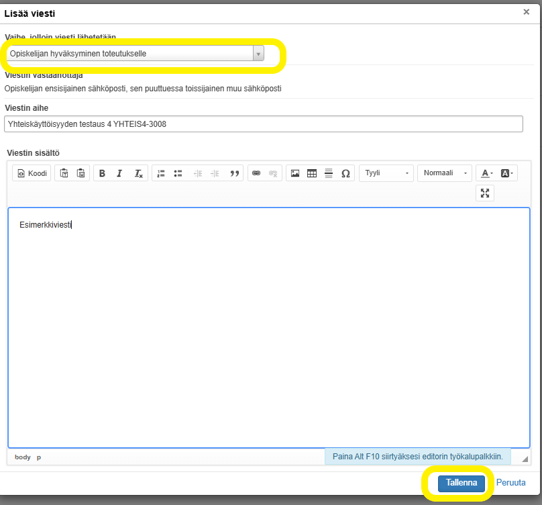The width and height of the screenshot is (542, 505).
Task: Click the Tallenna button
Action: tap(461, 482)
